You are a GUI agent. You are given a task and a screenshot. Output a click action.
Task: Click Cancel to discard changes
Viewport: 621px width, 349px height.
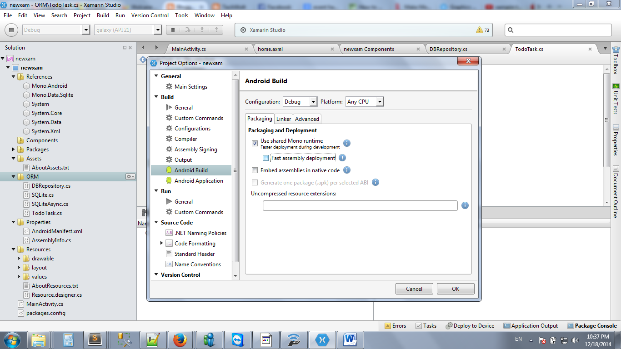pos(414,288)
